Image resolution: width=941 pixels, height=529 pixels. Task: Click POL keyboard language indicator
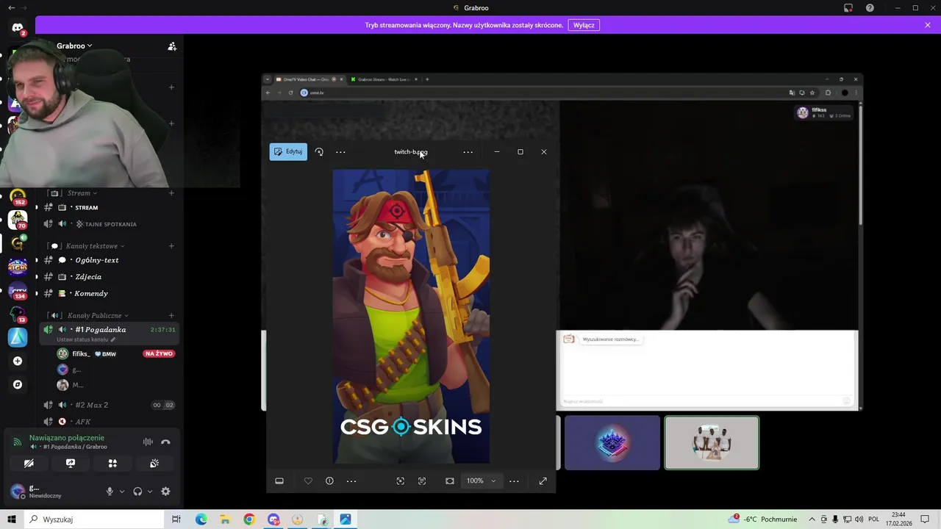(873, 519)
